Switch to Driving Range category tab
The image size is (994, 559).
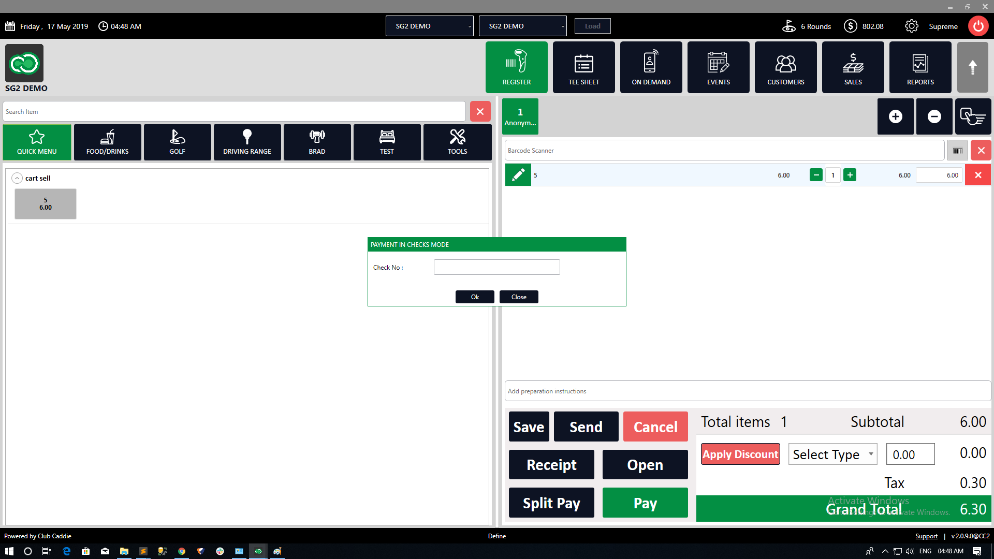coord(247,142)
